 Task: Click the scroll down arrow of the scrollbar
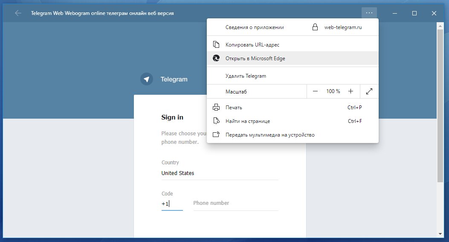(440, 234)
